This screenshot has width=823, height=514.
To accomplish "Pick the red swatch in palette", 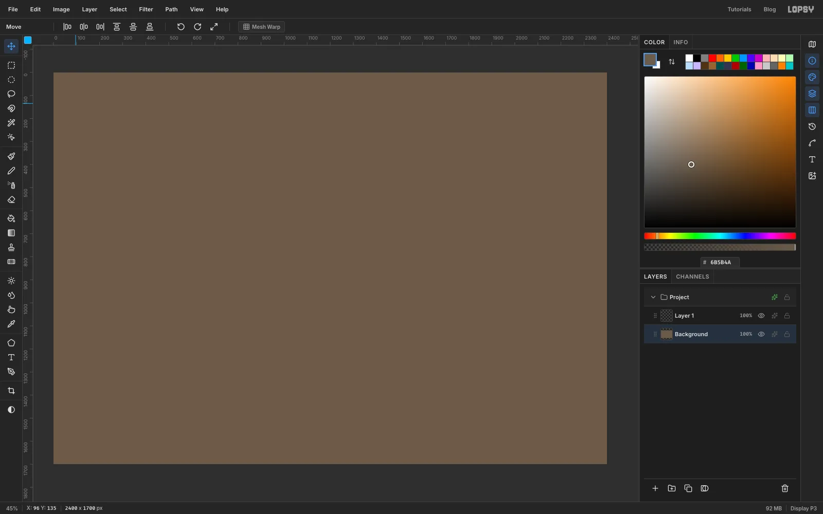I will pyautogui.click(x=712, y=58).
